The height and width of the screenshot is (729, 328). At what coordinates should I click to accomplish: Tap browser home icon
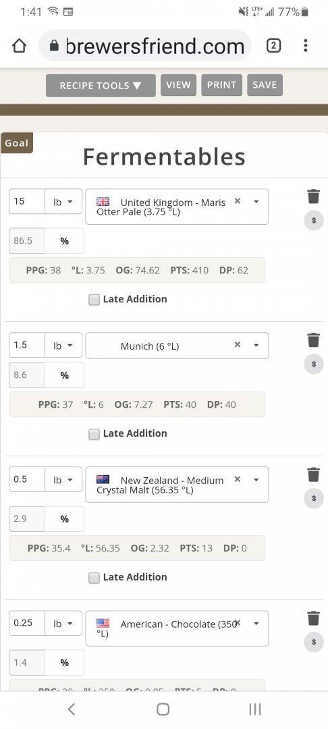coord(19,46)
